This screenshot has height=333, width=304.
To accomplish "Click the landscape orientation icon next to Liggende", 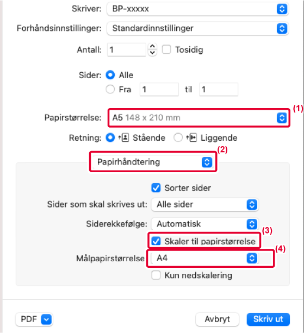I will pyautogui.click(x=191, y=137).
